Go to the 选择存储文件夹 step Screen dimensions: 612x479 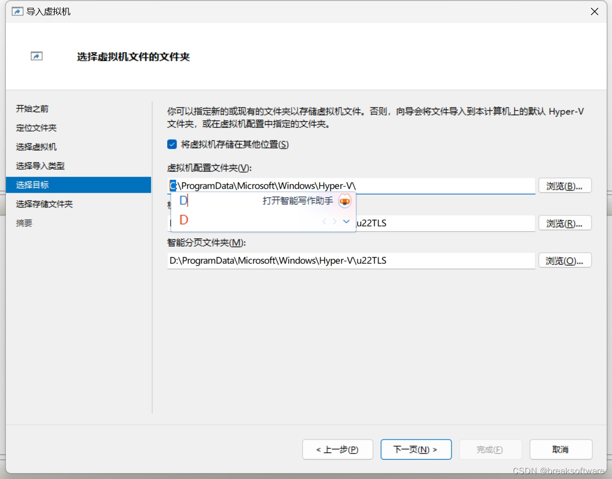coord(44,204)
